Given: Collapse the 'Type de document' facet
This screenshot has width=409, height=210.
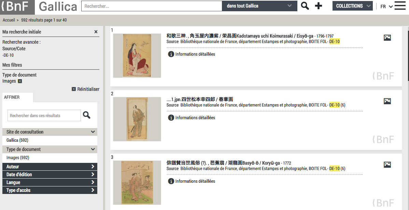Looking at the screenshot, I should click(50, 150).
